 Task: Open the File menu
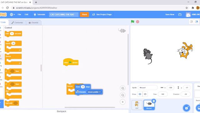point(19,14)
